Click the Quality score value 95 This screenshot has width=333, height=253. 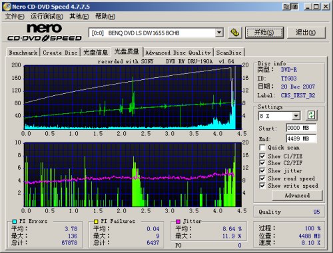pos(316,212)
